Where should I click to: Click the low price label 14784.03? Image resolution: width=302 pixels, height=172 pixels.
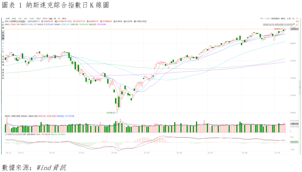[111, 113]
